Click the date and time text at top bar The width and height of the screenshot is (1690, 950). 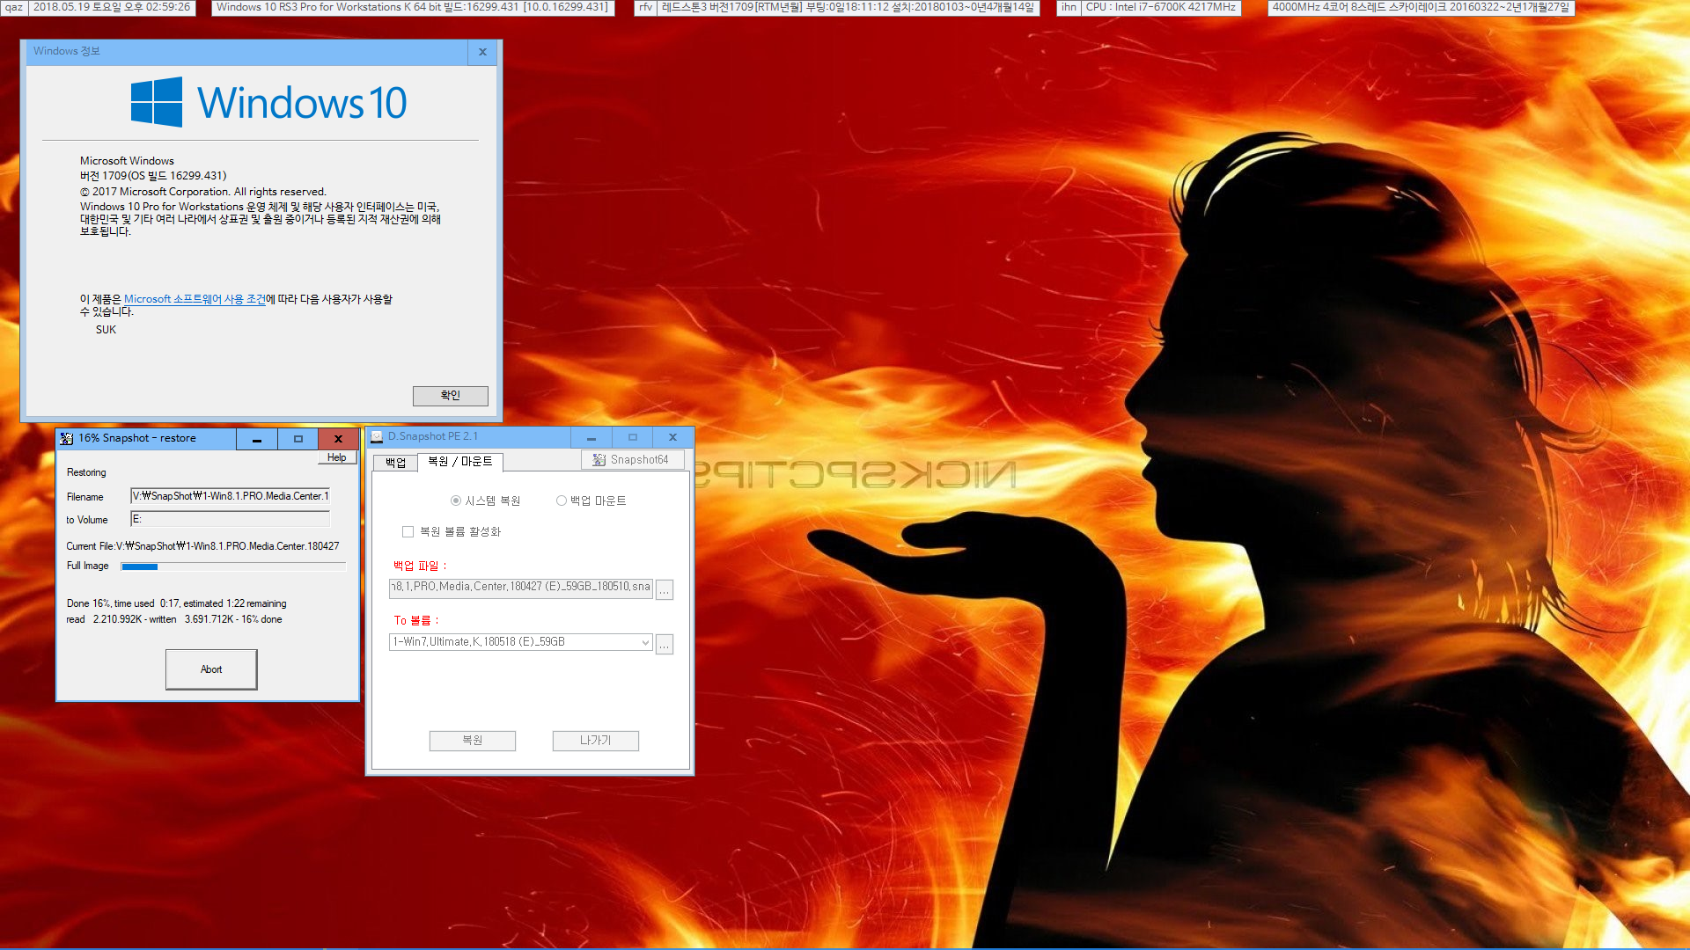(x=112, y=7)
